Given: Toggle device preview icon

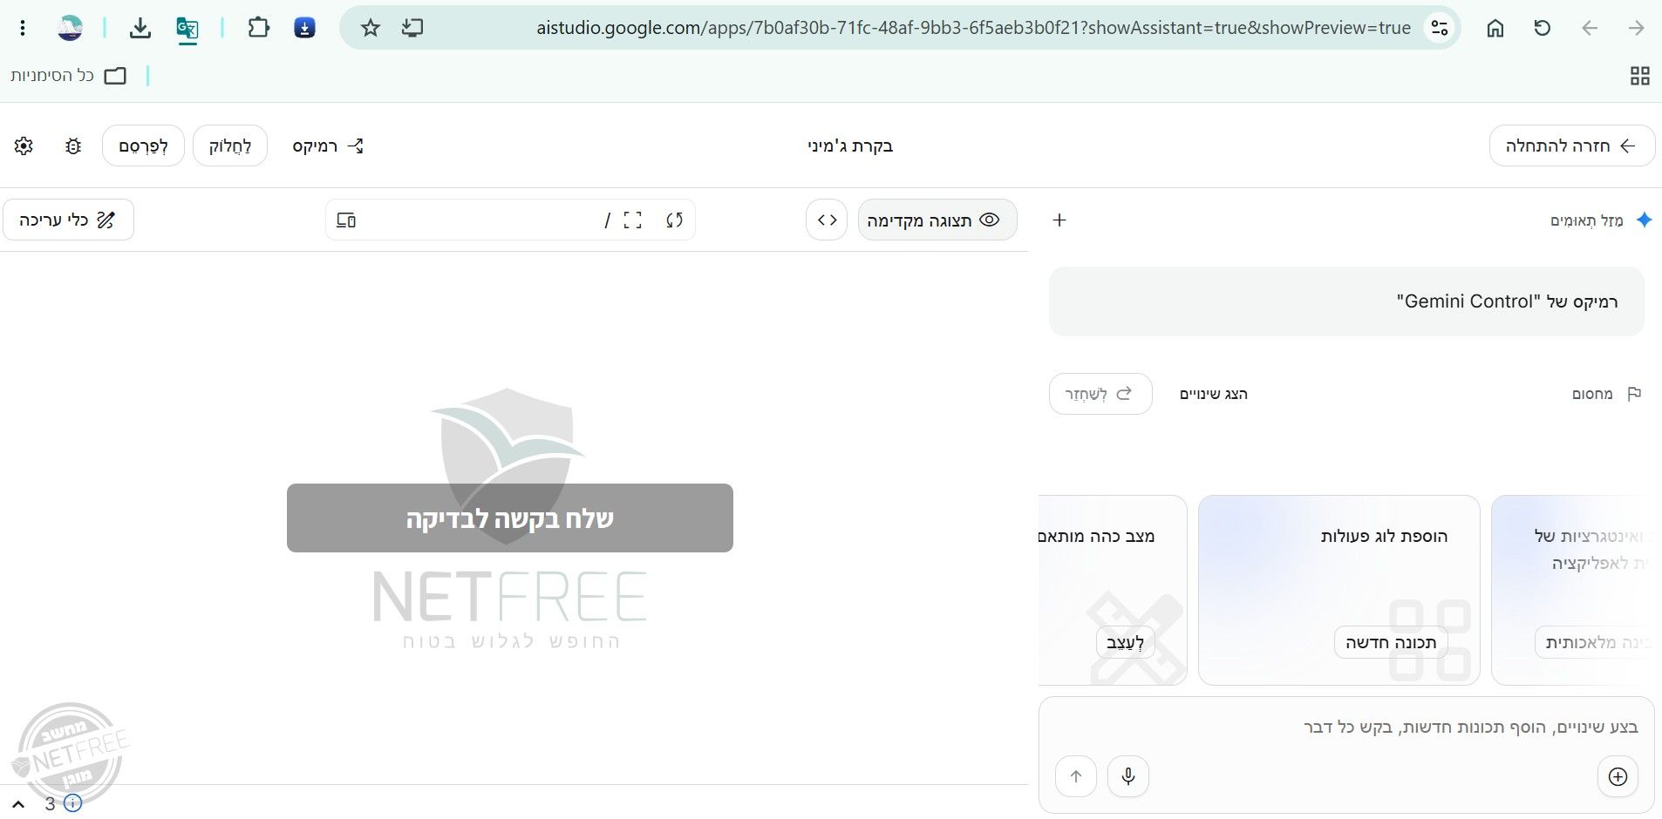Looking at the screenshot, I should [x=346, y=220].
